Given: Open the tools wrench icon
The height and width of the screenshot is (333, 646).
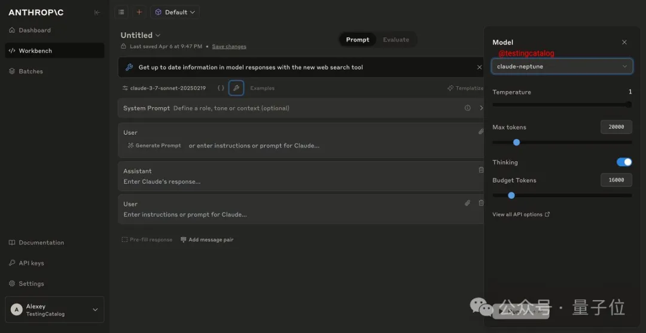Looking at the screenshot, I should click(x=236, y=88).
